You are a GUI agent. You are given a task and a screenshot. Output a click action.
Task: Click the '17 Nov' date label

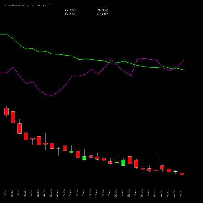click(x=97, y=193)
